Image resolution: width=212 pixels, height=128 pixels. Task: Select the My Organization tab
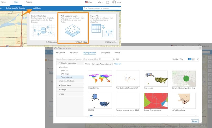90,53
